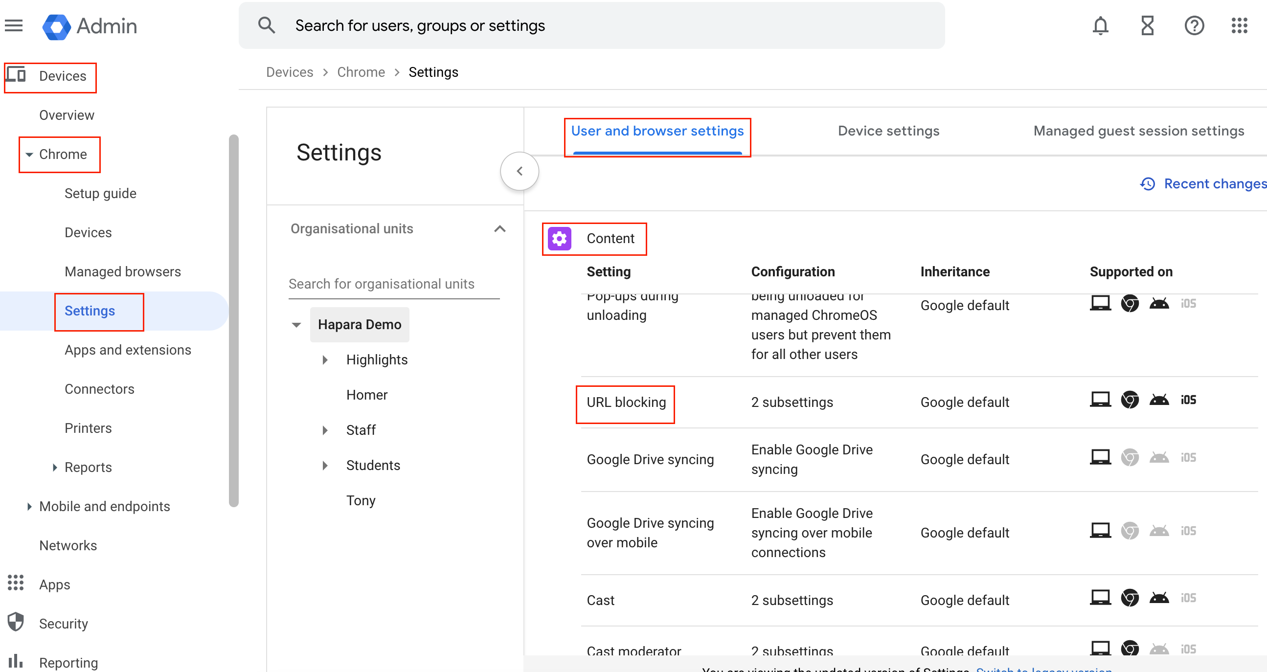Viewport: 1267px width, 672px height.
Task: Expand the Students organisational unit
Action: click(325, 465)
